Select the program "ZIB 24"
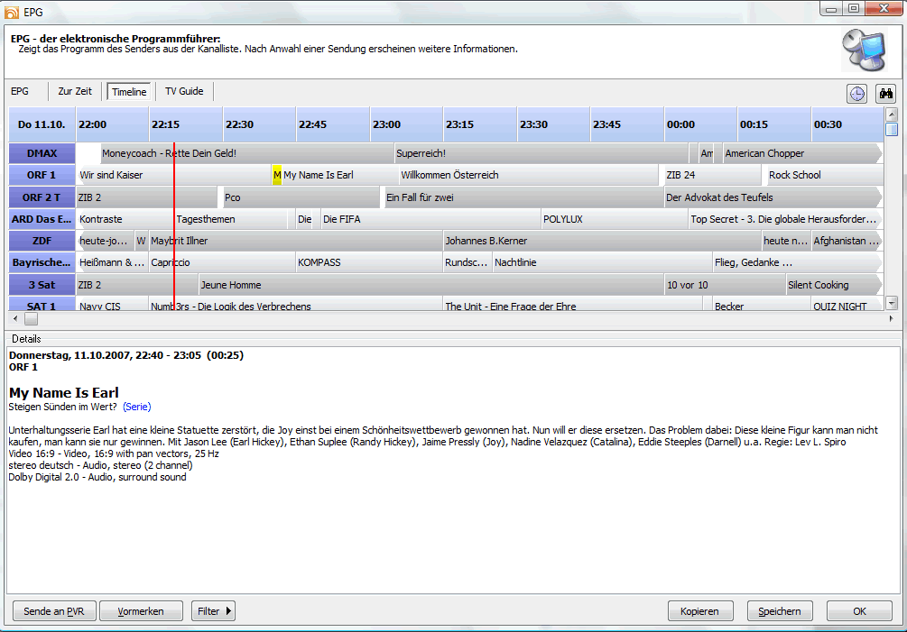The image size is (907, 632). click(x=712, y=175)
